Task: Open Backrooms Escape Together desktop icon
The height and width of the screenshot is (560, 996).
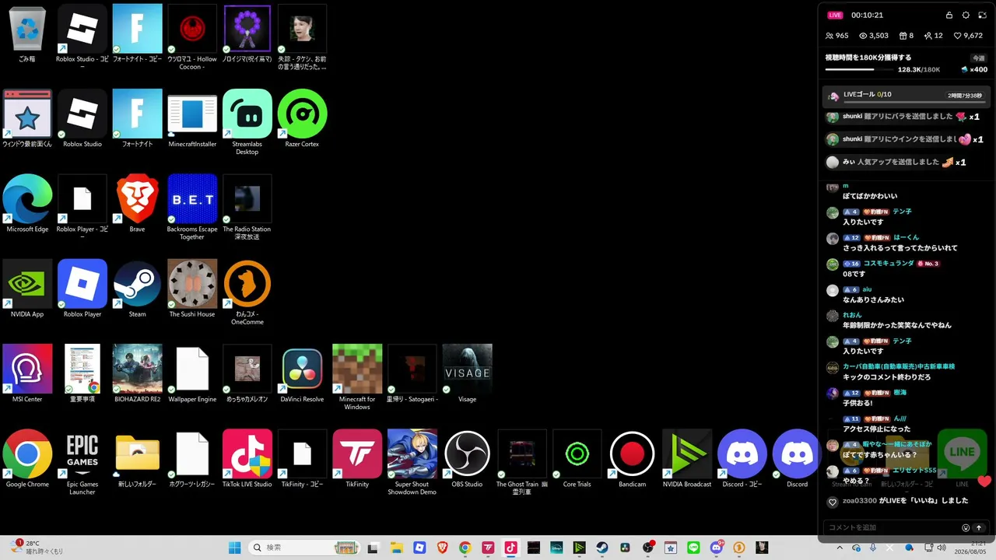Action: 192,208
